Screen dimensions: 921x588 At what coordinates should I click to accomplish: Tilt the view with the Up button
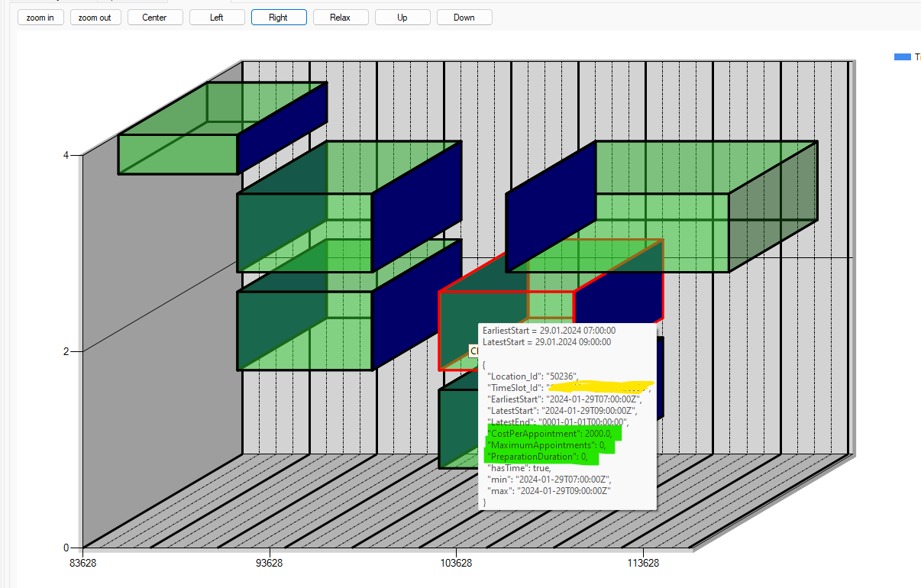[402, 18]
